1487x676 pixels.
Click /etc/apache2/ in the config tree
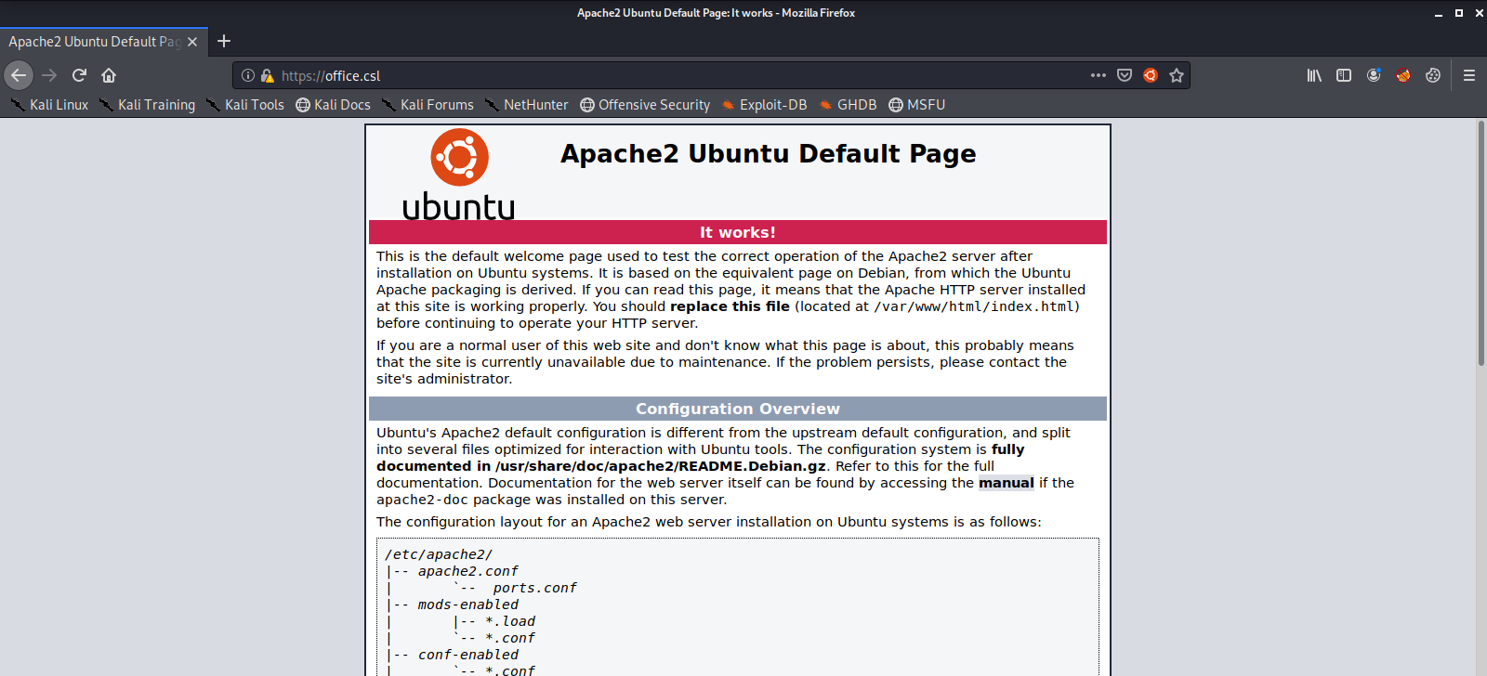pos(439,554)
